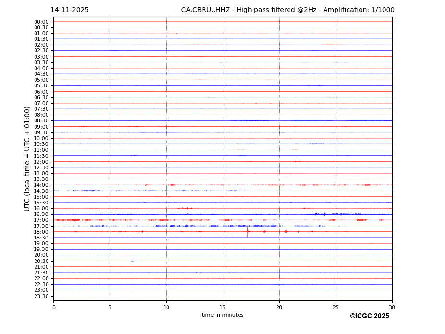
Task: Click the 08:30 row label
Action: [41, 121]
